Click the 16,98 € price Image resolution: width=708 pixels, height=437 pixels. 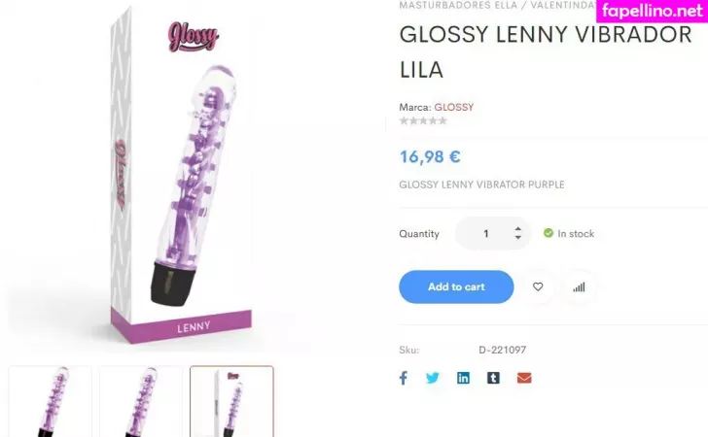430,157
